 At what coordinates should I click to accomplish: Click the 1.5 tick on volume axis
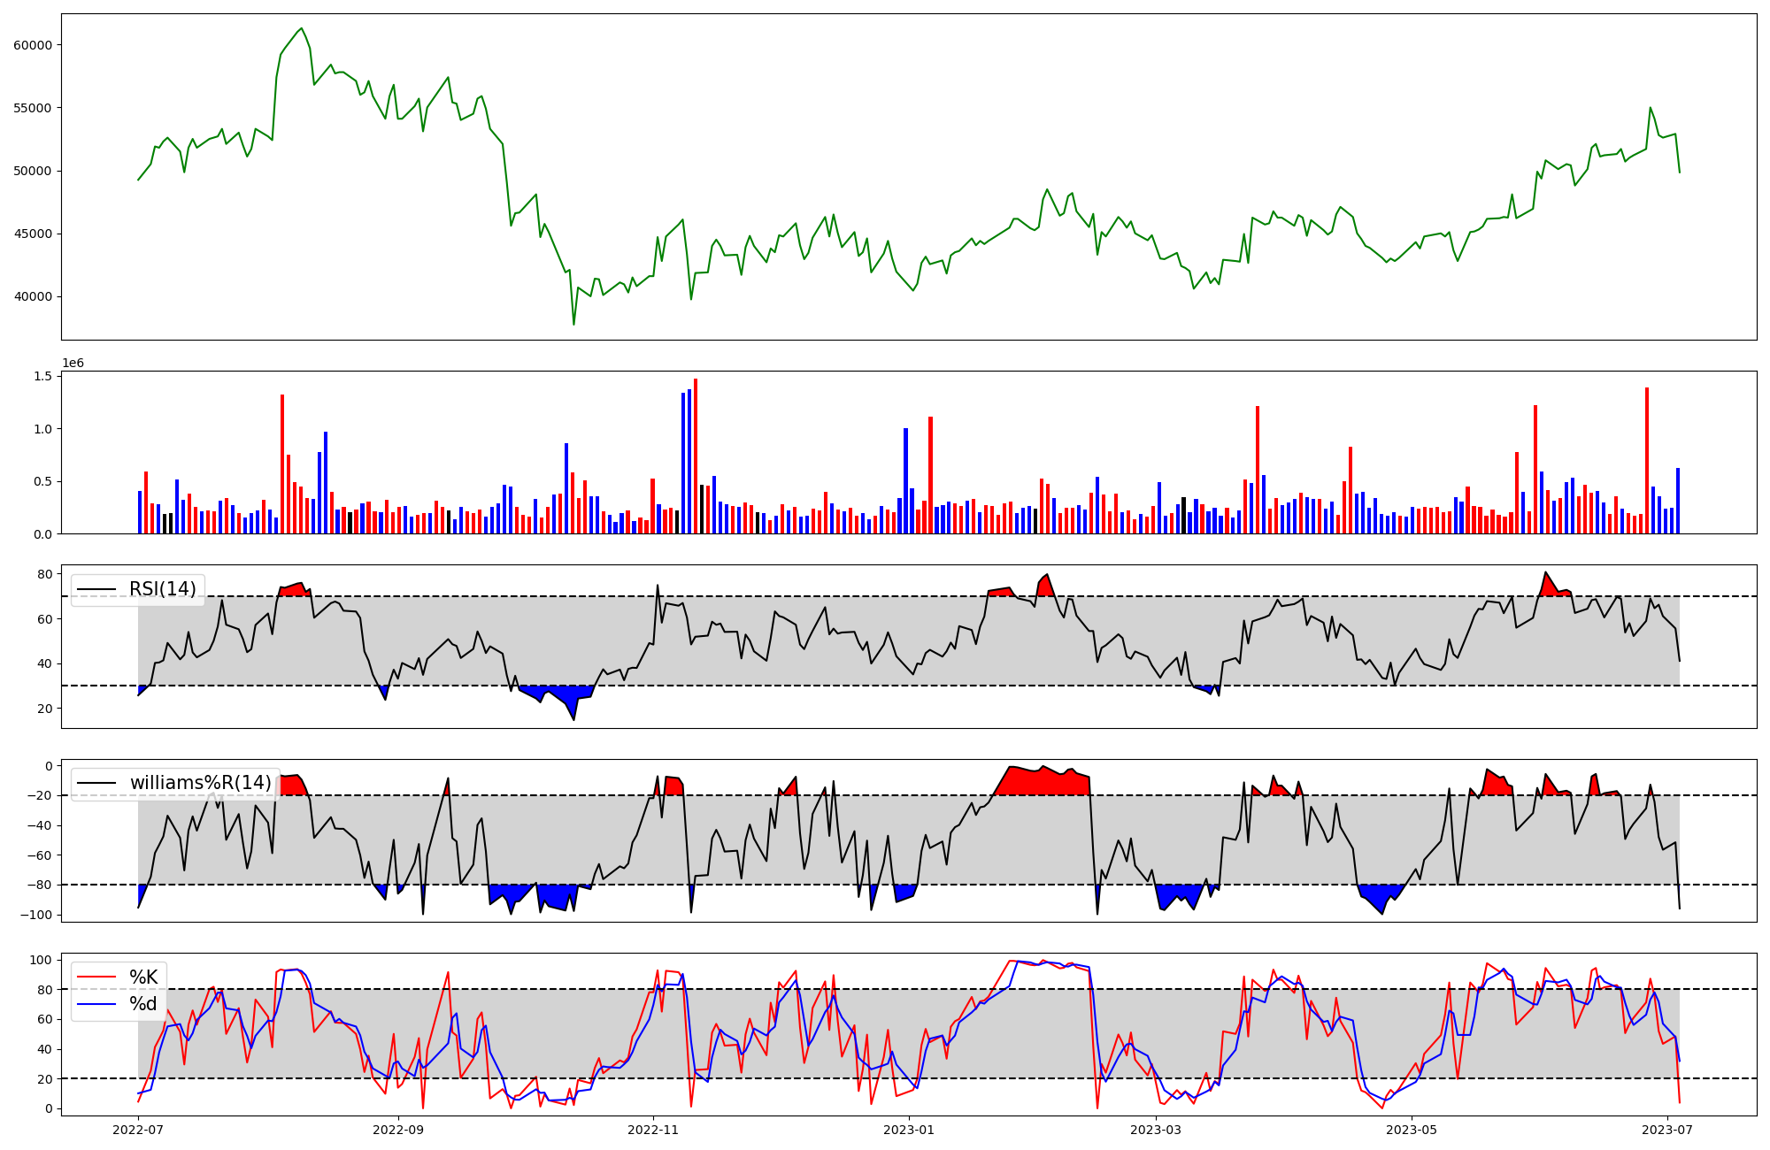pos(42,377)
